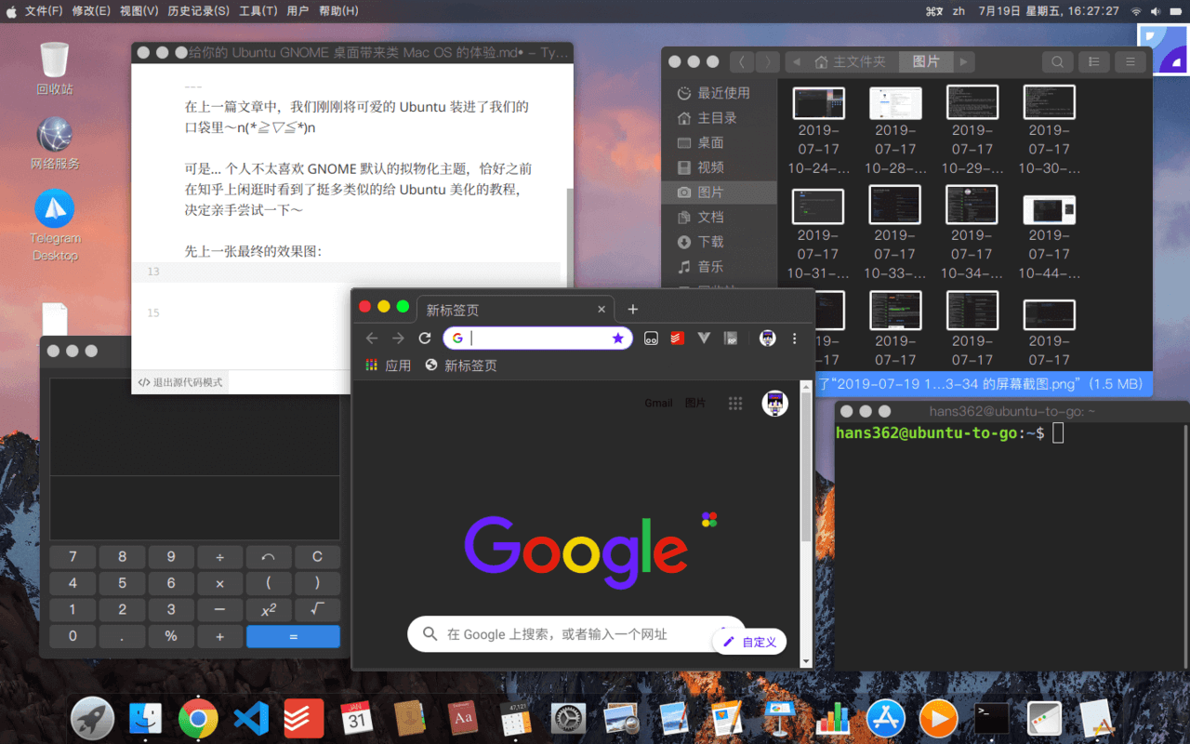Image resolution: width=1190 pixels, height=744 pixels.
Task: Open the Keynote podium icon in the dock
Action: [778, 718]
